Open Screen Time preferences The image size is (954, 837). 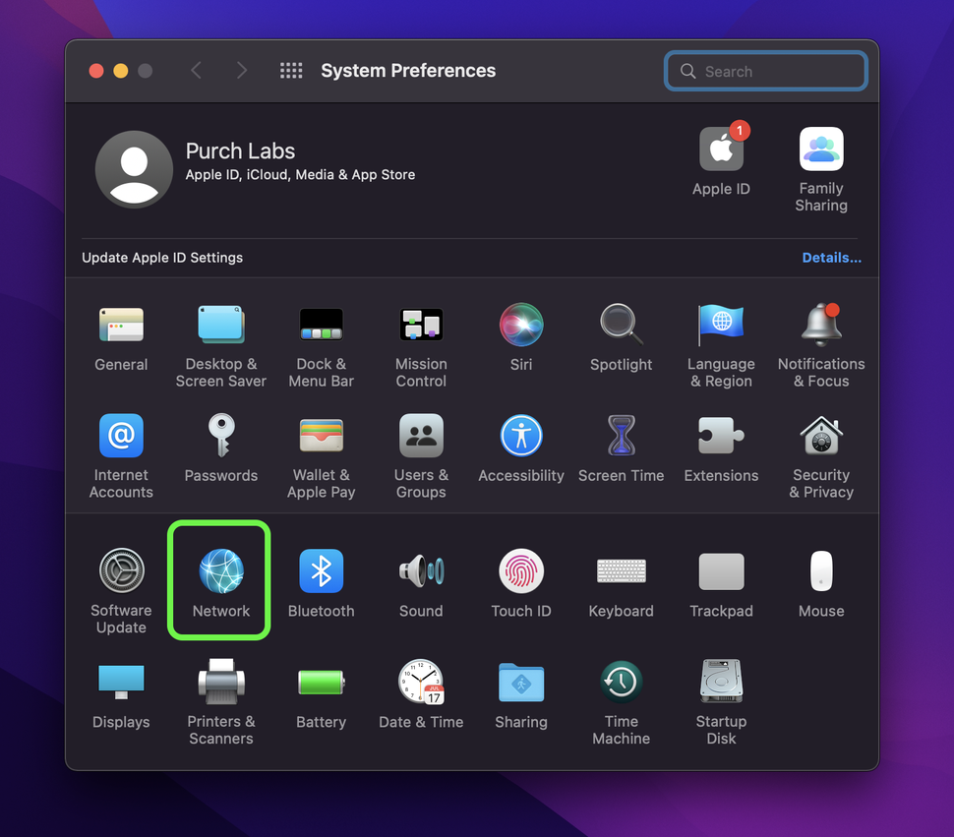(622, 449)
